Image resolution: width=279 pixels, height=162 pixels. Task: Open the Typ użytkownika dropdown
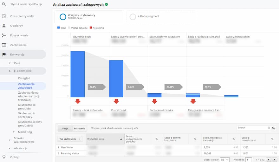(70, 139)
